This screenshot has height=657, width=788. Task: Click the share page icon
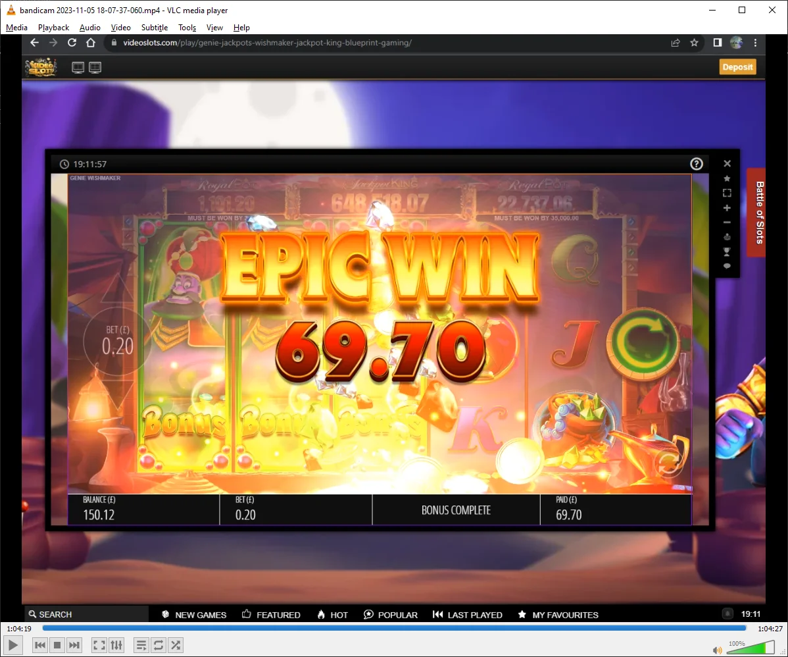point(676,43)
